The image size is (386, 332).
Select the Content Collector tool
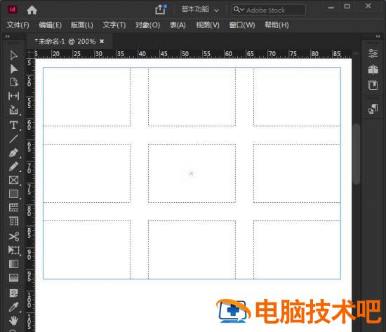pos(14,109)
